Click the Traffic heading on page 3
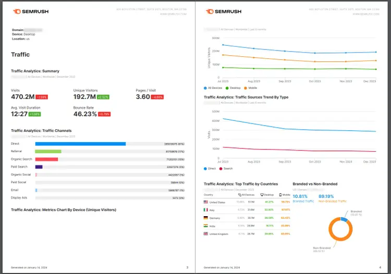Viewport: 391px width, 274px height. (x=20, y=55)
